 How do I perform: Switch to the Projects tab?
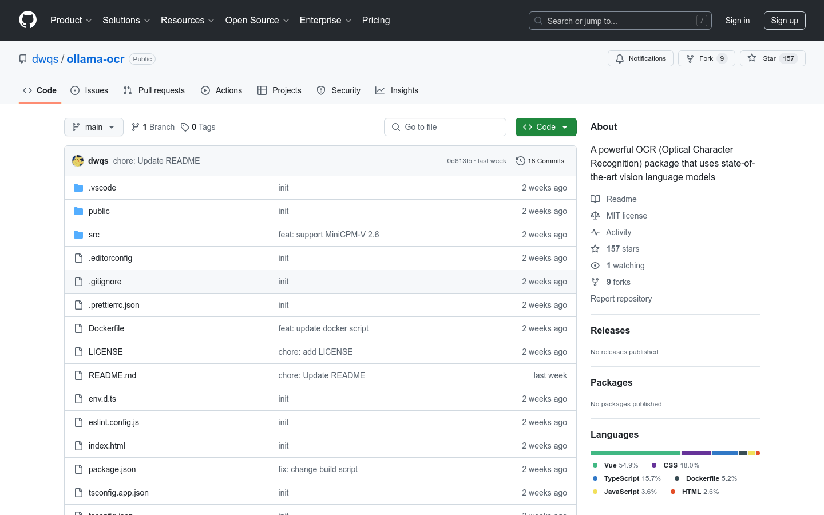click(279, 90)
